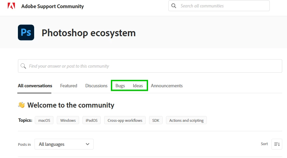Open the Announcements tab

point(167,86)
